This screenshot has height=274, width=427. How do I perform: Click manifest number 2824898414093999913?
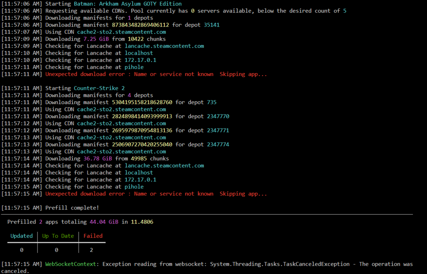(x=142, y=117)
